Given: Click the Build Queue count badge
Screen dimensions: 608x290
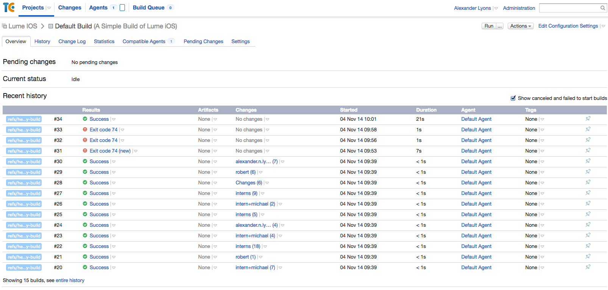Looking at the screenshot, I should (170, 8).
